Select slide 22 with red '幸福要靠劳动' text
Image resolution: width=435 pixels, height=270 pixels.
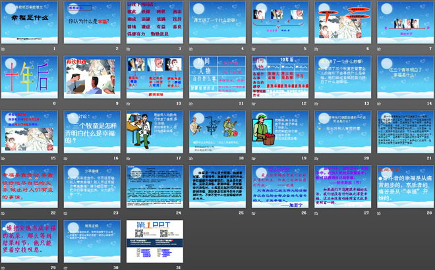(30, 186)
